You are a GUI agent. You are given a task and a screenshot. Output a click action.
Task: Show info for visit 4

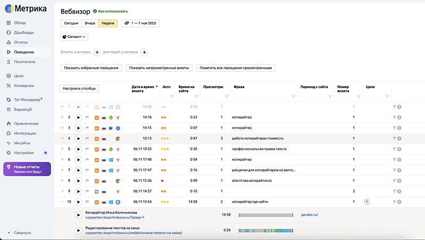click(399, 139)
